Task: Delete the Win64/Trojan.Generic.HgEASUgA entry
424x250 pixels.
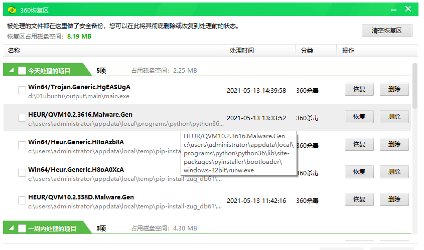Action: [394, 90]
